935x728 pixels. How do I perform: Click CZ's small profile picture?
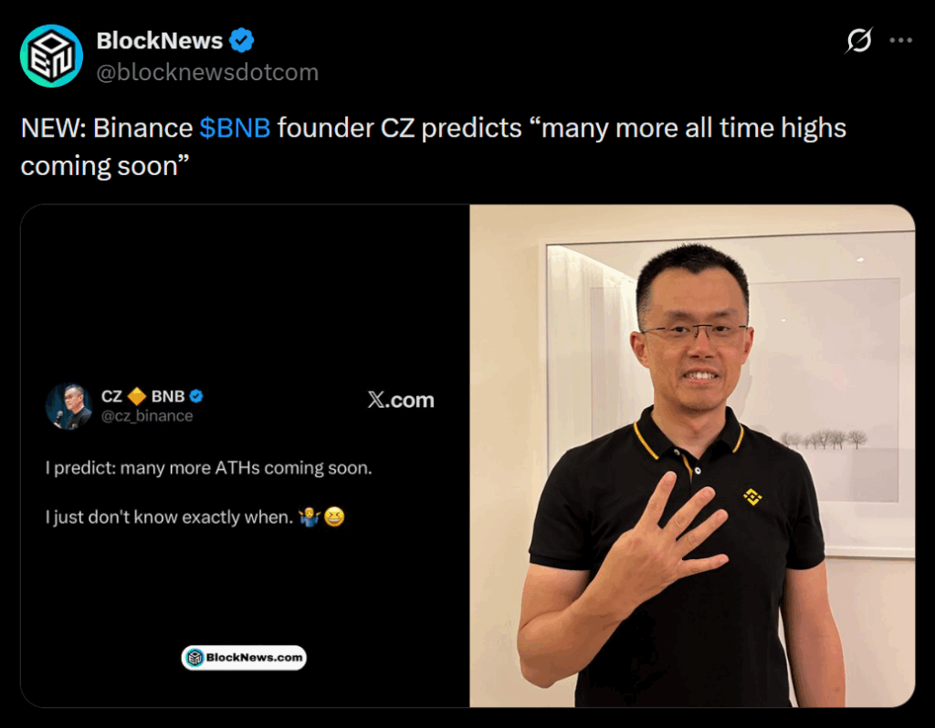pos(68,406)
